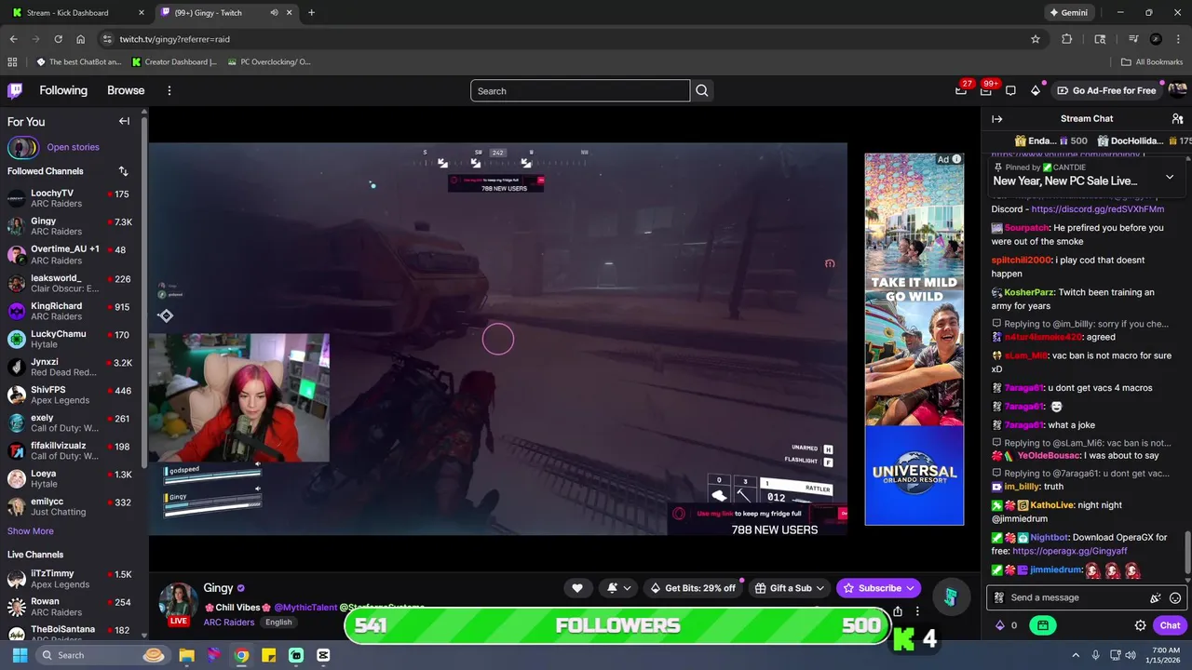
Task: Open LoochyTV channel in sidebar
Action: point(71,198)
